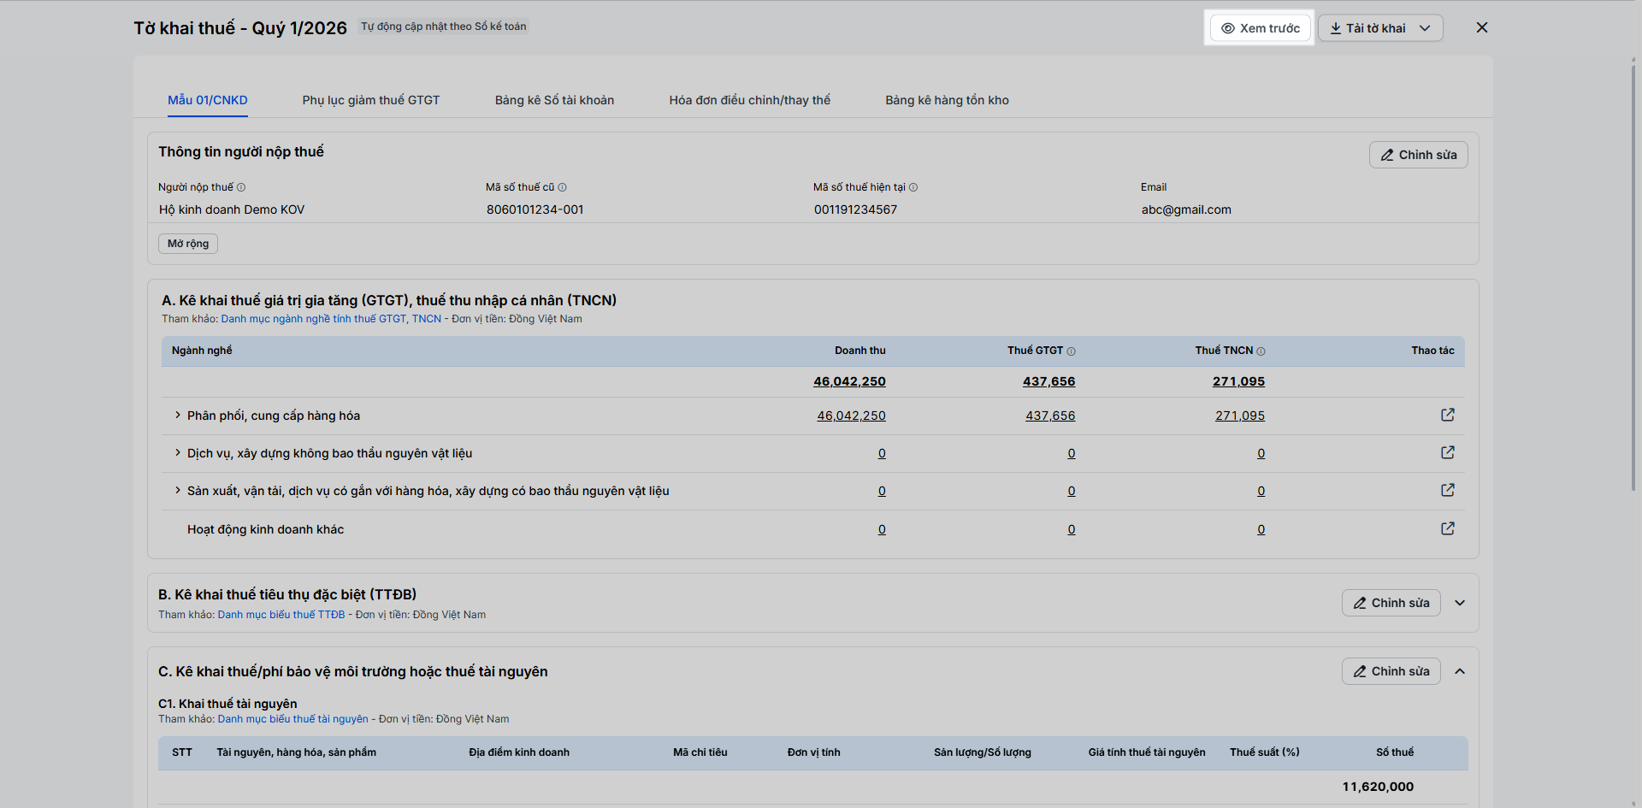Open external link for Hoạt động kinh doanh khác
Screen dimensions: 1642x808
point(1447,528)
